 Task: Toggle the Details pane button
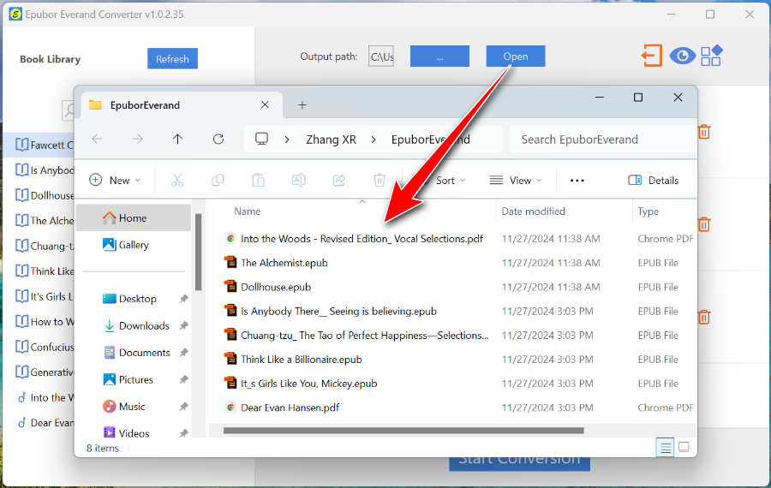click(654, 181)
